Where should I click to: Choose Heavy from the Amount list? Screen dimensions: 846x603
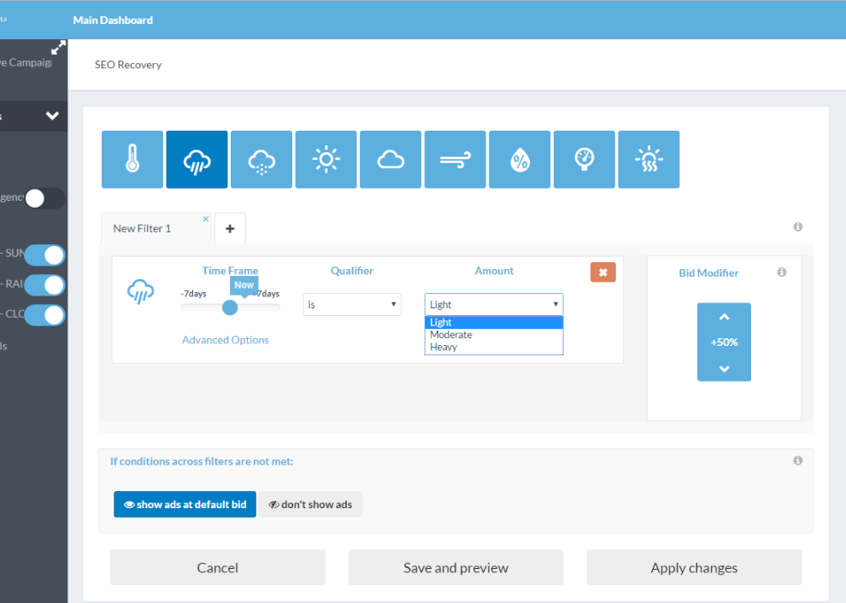[444, 348]
